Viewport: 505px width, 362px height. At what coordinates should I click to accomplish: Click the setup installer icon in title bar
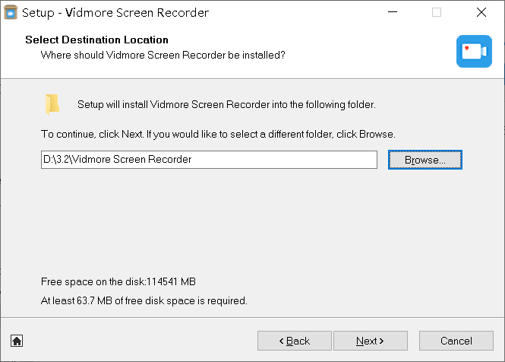point(11,12)
